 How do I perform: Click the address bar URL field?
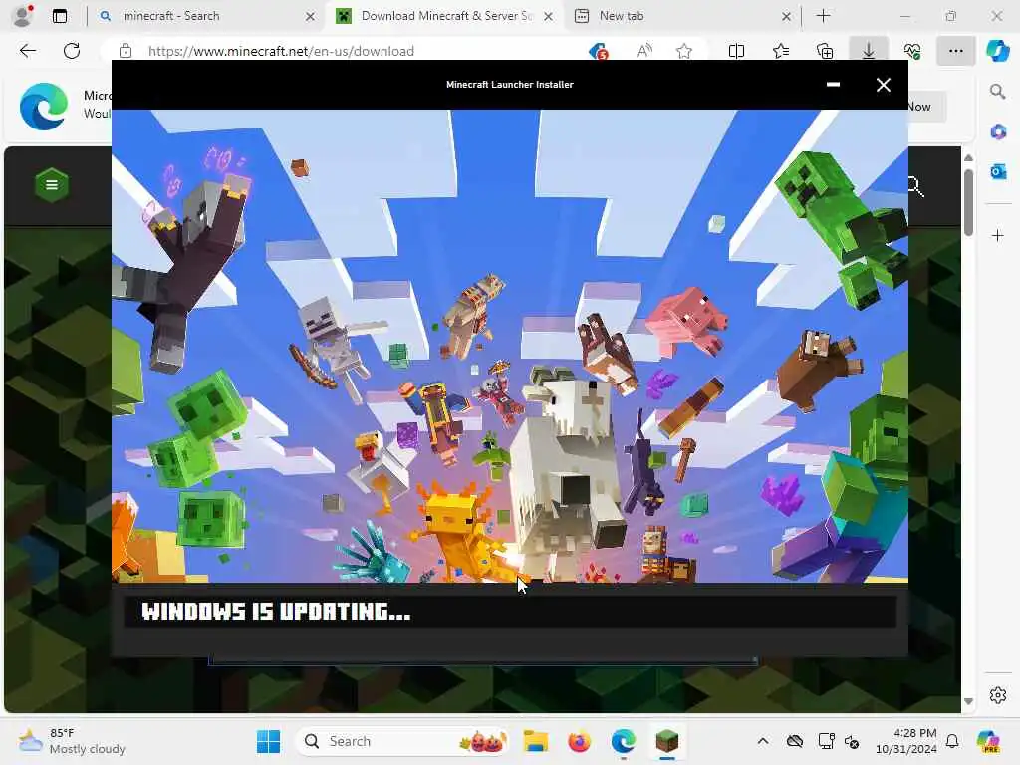click(365, 51)
